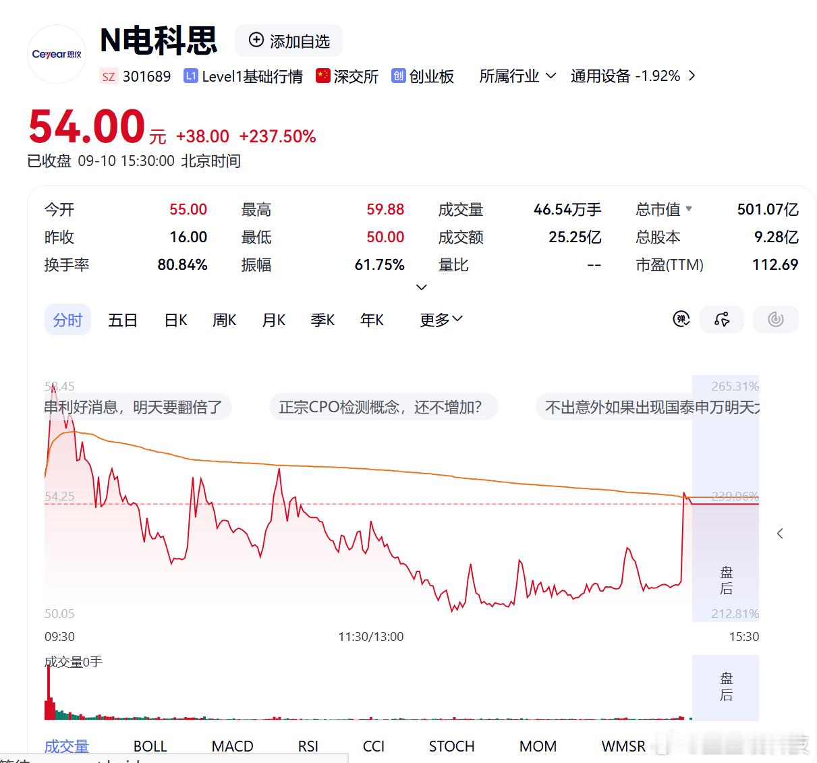Screen dimensions: 817x763
Task: Select the 成交量 indicator tab
Action: (x=67, y=746)
